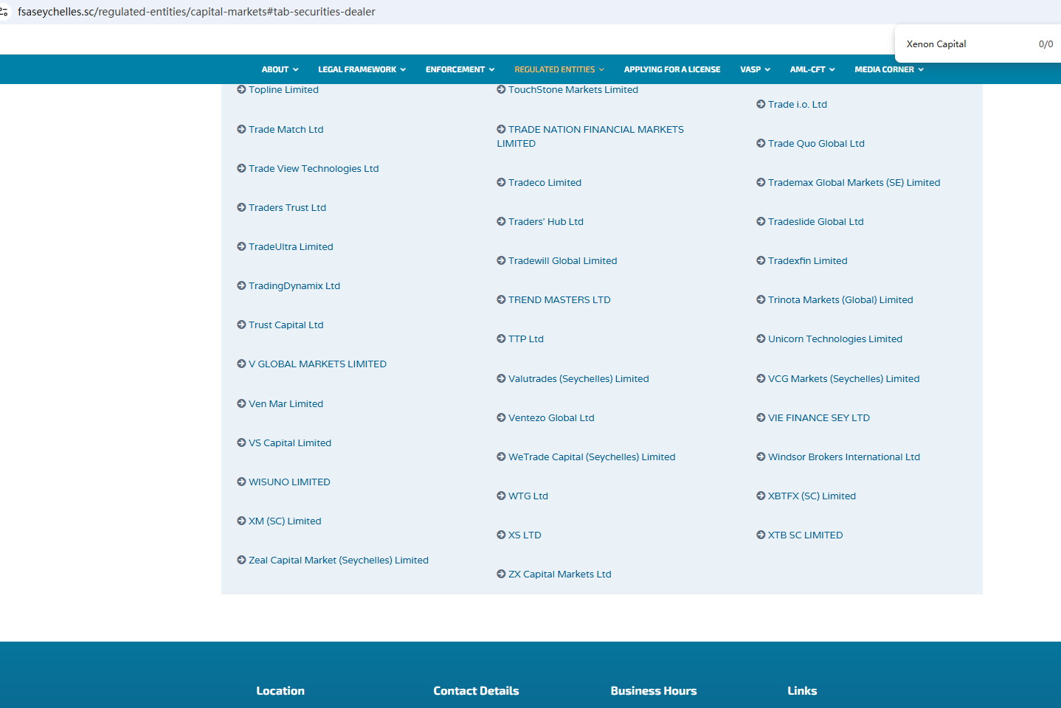Click arrow icon beside WTG Ltd

coord(501,496)
